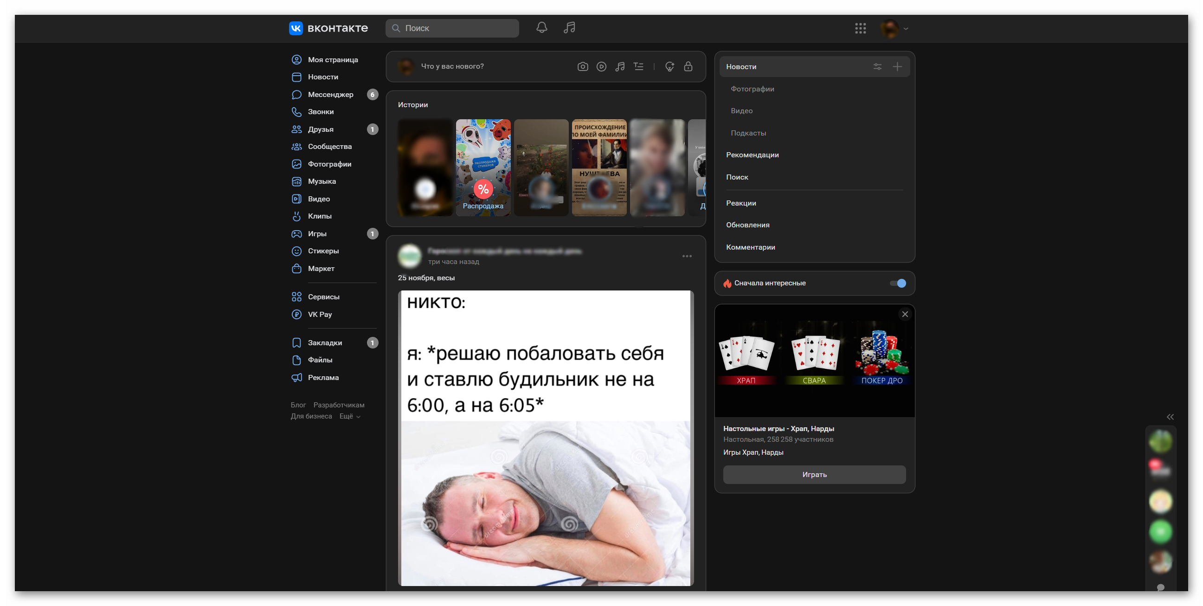Open news filter settings sliders icon
Screen dimensions: 1203x606
pyautogui.click(x=877, y=66)
